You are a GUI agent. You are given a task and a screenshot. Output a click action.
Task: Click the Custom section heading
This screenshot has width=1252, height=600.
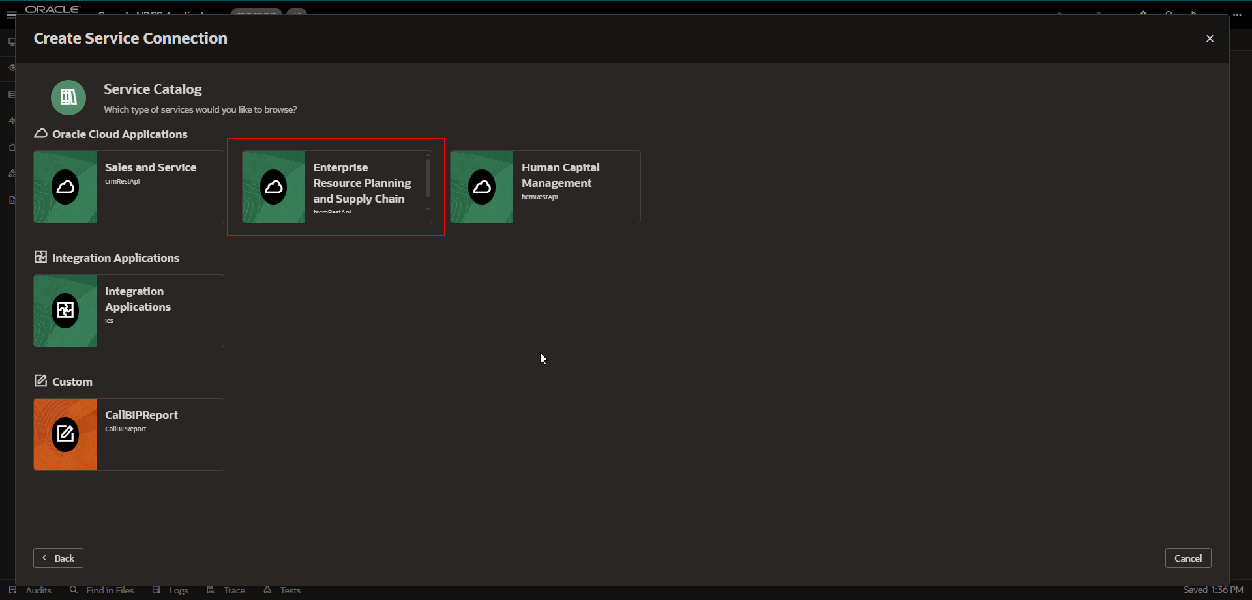click(63, 382)
